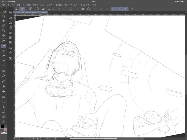Select the Auto select wand tool

4,30
